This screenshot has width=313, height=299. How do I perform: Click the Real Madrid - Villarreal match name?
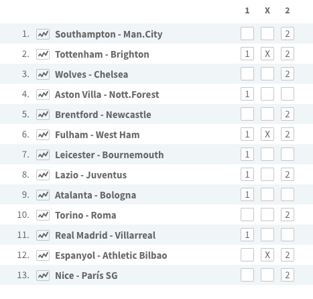coord(105,235)
